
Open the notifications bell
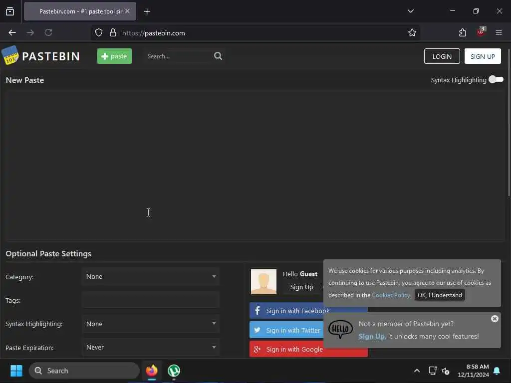click(497, 371)
